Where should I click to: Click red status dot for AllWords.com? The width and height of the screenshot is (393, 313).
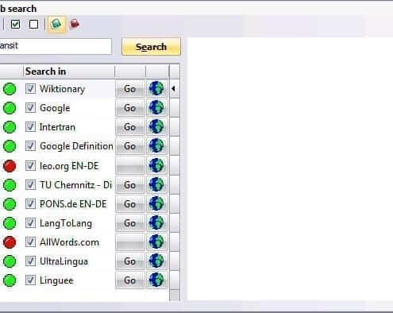click(x=10, y=242)
